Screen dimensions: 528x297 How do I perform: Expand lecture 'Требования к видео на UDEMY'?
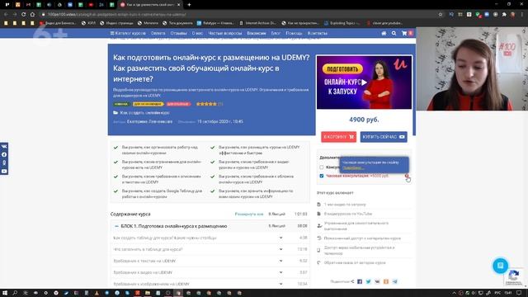280,272
